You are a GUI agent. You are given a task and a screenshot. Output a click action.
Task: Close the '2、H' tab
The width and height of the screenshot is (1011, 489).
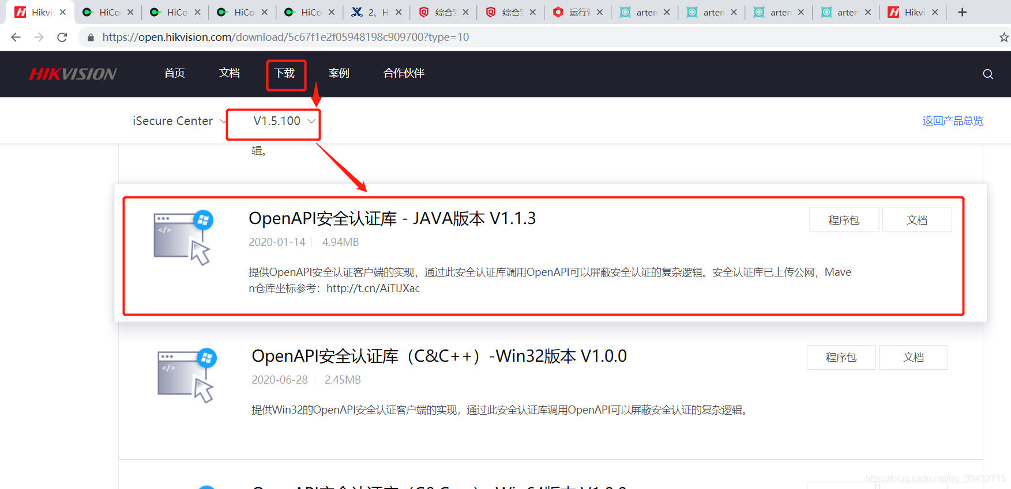(x=399, y=12)
